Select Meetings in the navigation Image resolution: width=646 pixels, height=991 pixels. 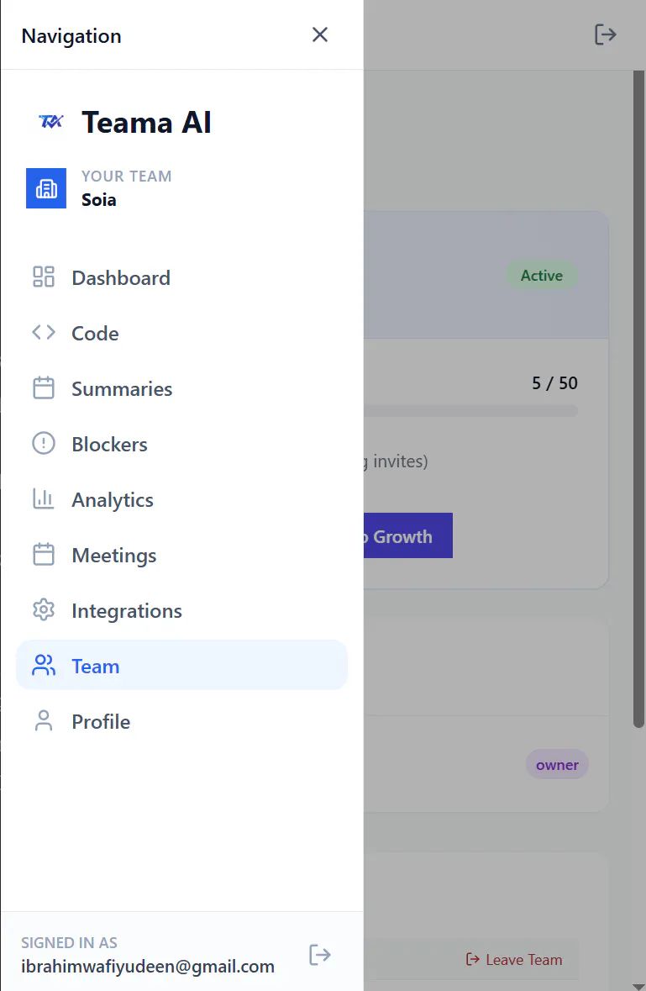[181, 556]
